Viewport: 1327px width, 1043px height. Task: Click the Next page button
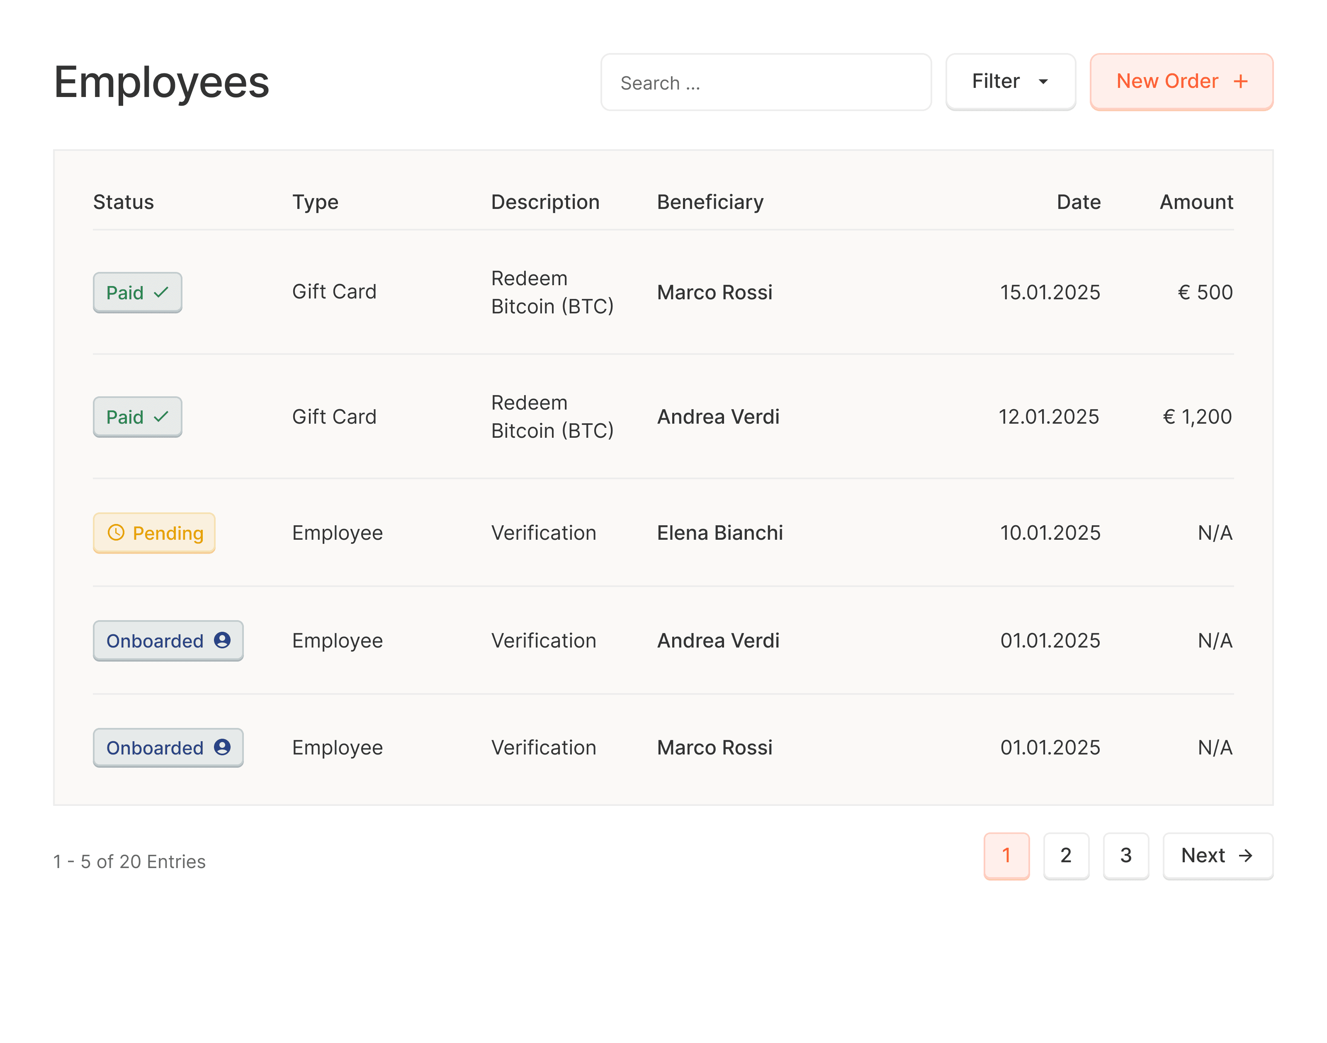point(1218,856)
